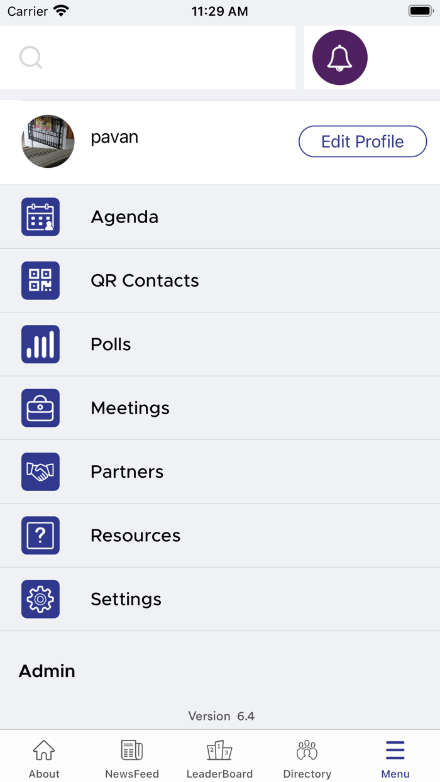Open the Agenda calendar icon
440x782 pixels.
click(40, 217)
